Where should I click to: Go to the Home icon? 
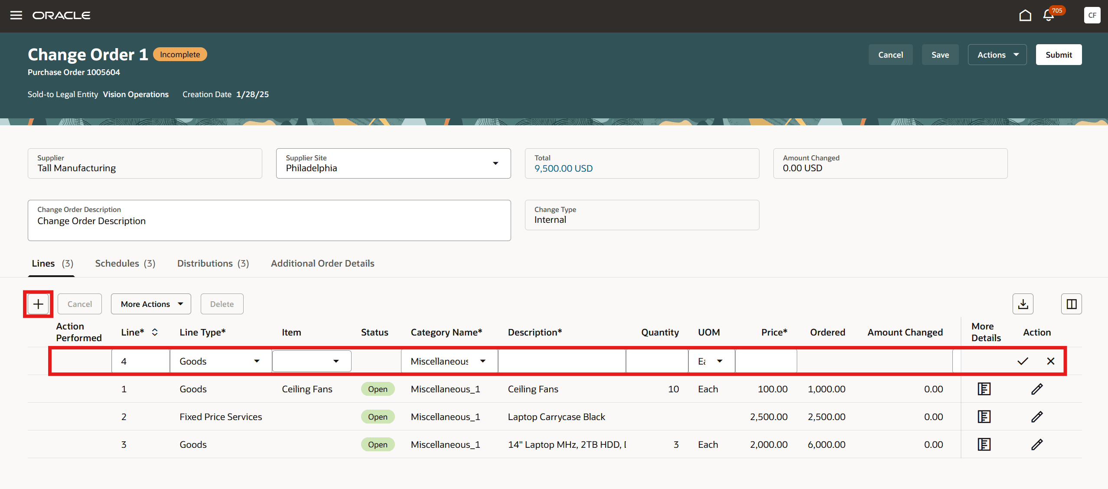coord(1025,16)
